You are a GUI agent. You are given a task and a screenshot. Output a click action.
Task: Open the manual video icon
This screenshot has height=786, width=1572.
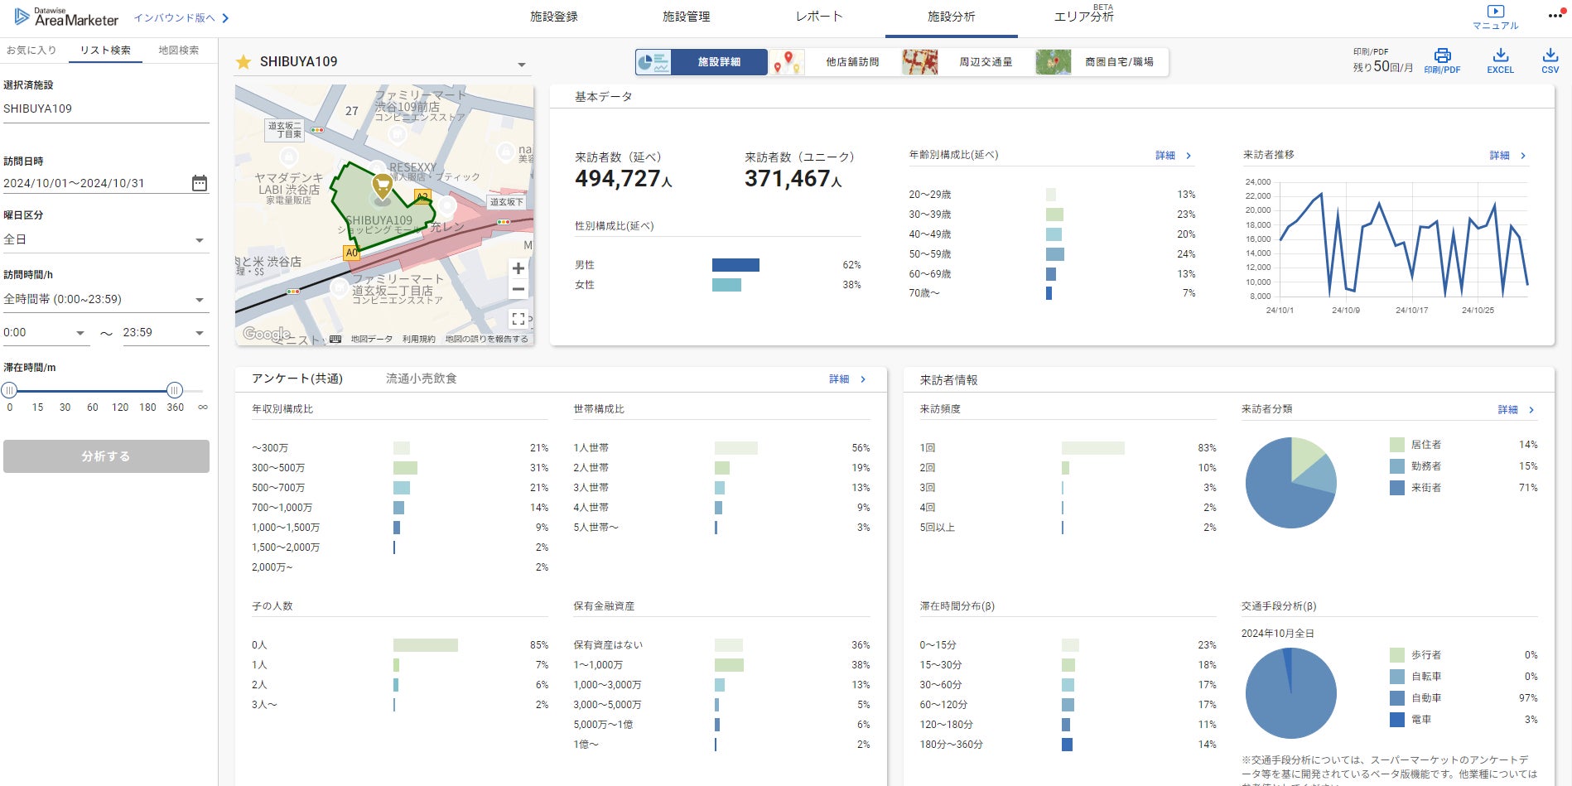[x=1495, y=12]
